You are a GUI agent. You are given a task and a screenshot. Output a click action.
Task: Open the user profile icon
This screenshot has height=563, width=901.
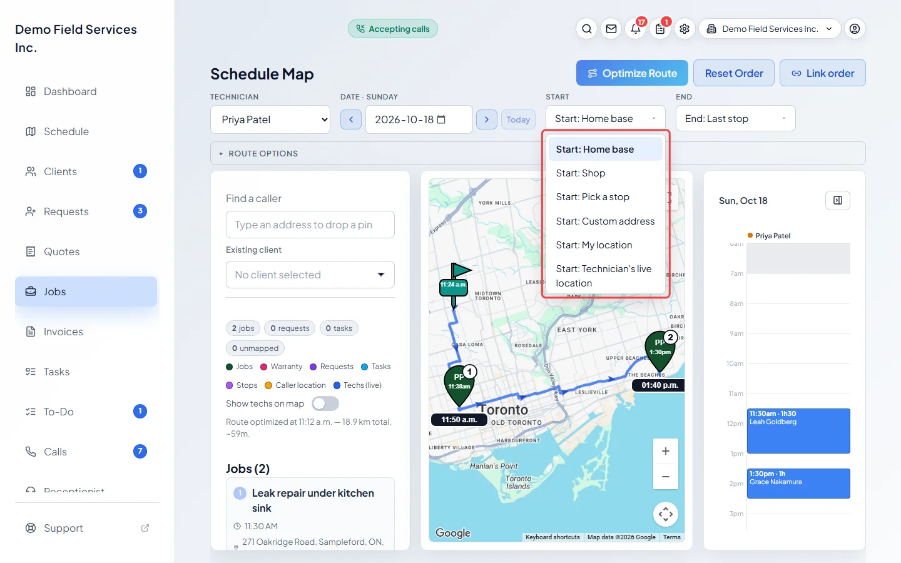tap(855, 29)
